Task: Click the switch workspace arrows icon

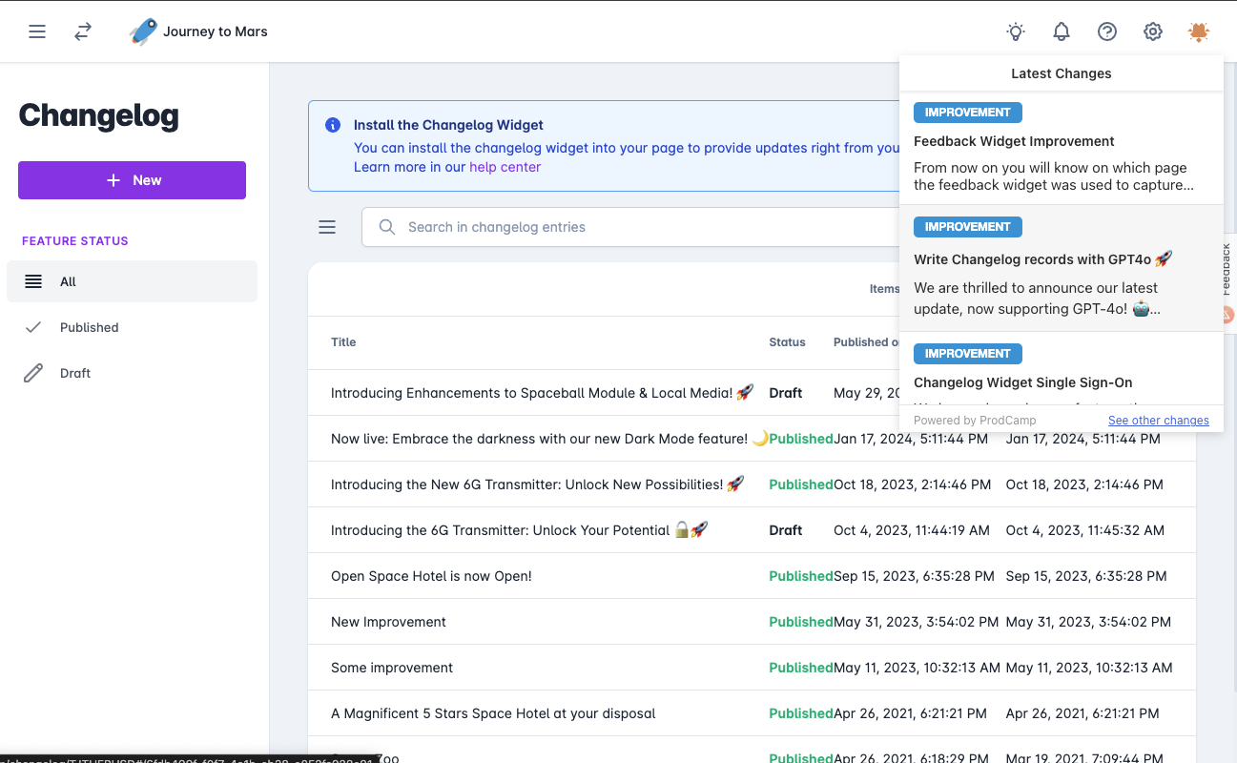Action: [x=83, y=31]
